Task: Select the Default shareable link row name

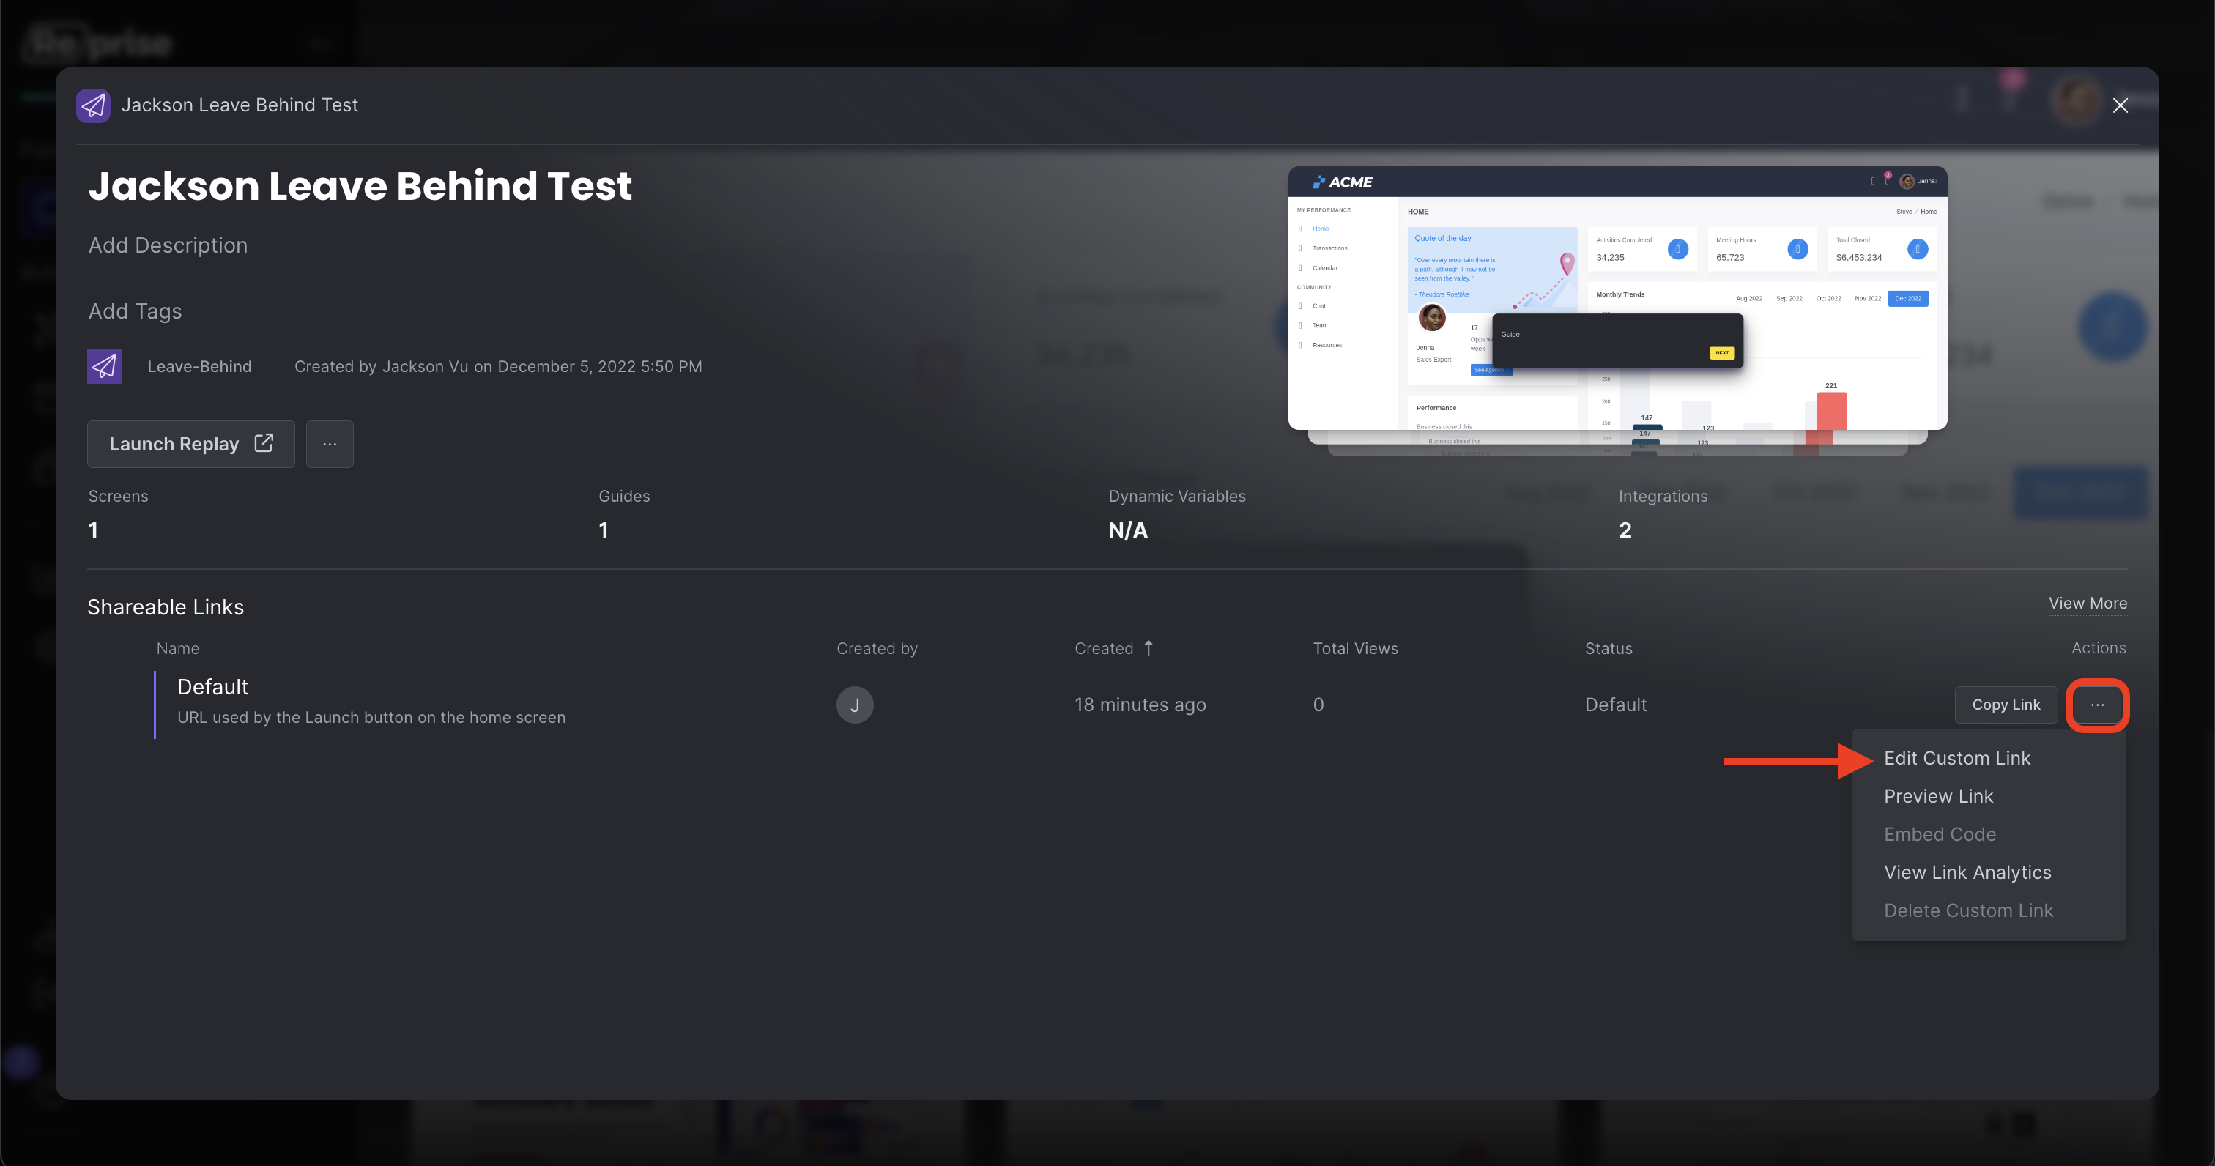Action: [212, 687]
